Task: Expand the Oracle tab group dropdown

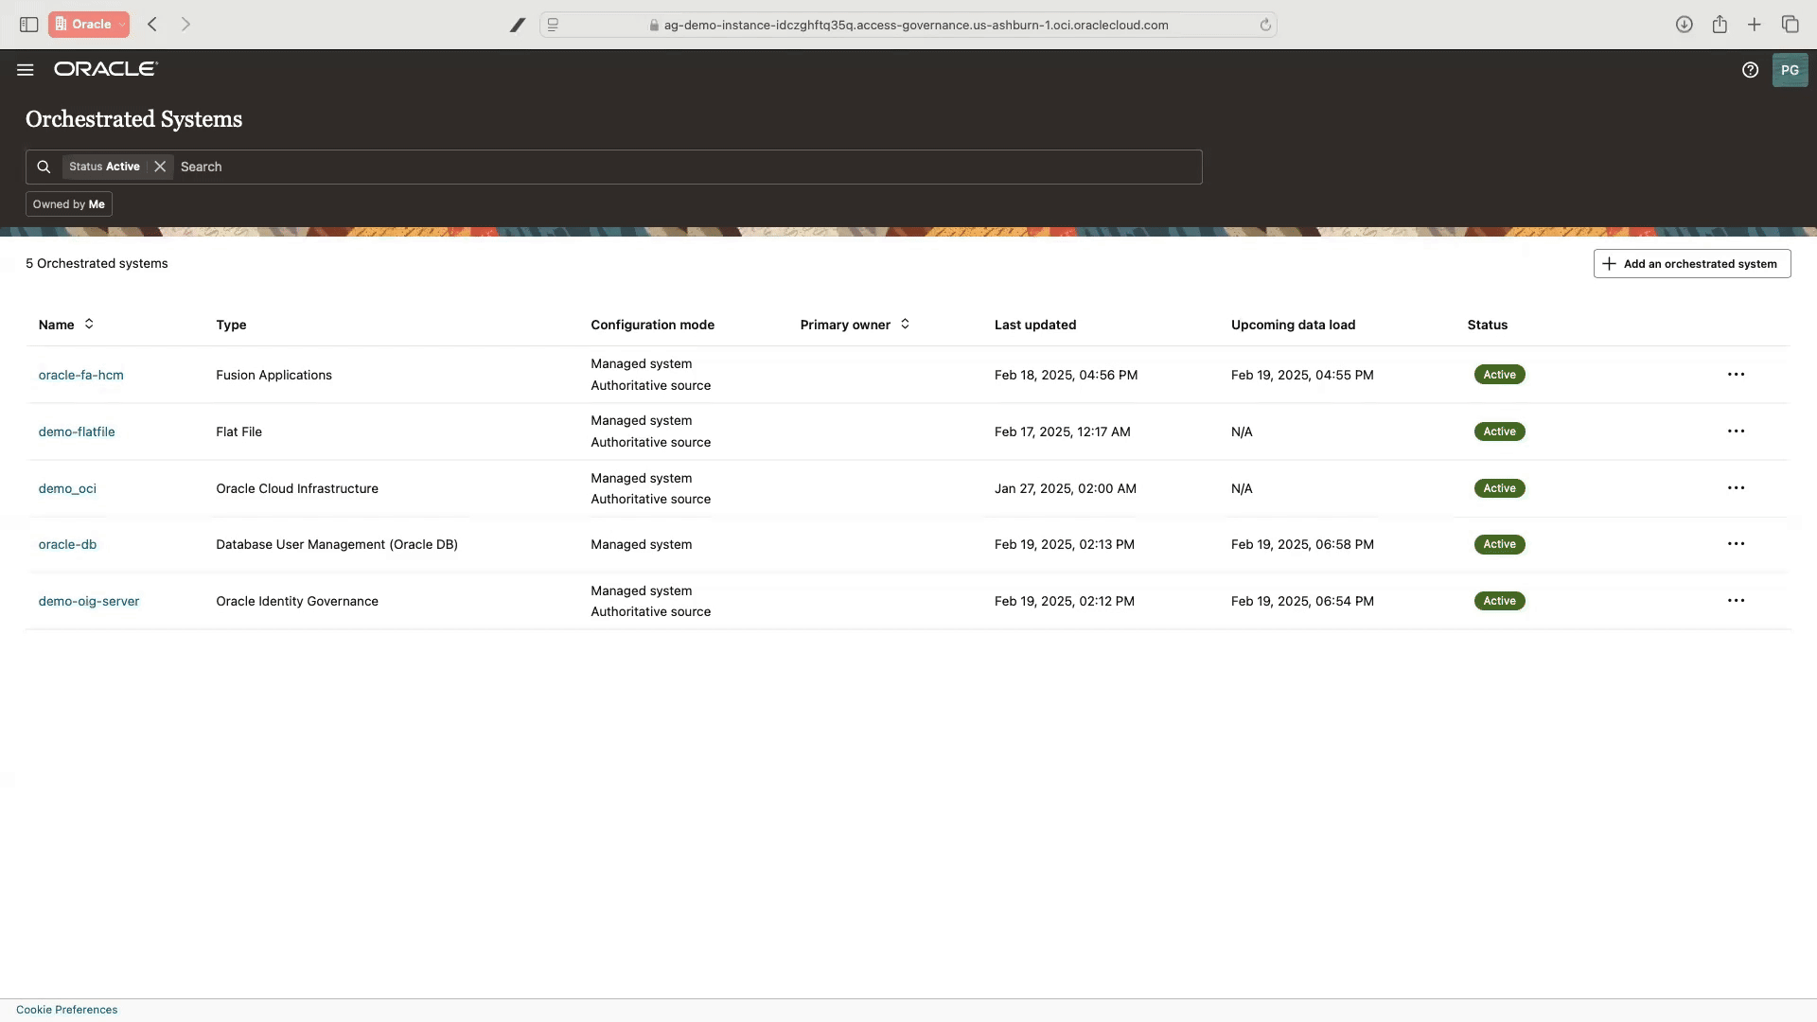Action: (121, 25)
